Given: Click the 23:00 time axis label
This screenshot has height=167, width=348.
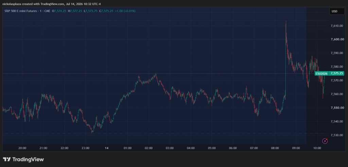Looking at the screenshot, I should (x=85, y=148).
